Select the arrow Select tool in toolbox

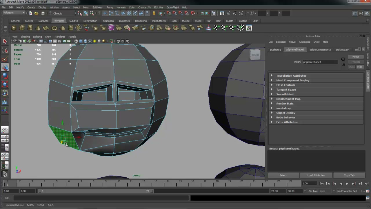pyautogui.click(x=5, y=41)
